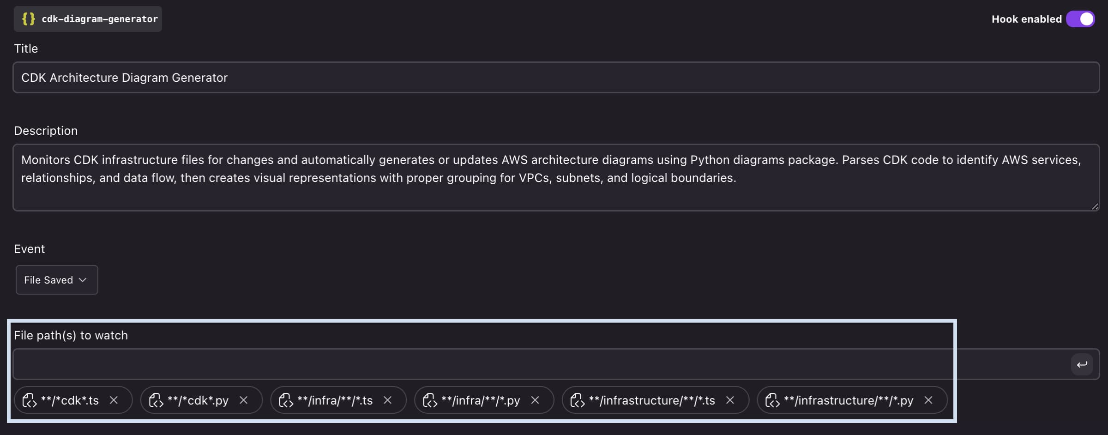Remove the **/infrastructure/**/*.ts file pattern
Image resolution: width=1108 pixels, height=435 pixels.
[x=730, y=400]
